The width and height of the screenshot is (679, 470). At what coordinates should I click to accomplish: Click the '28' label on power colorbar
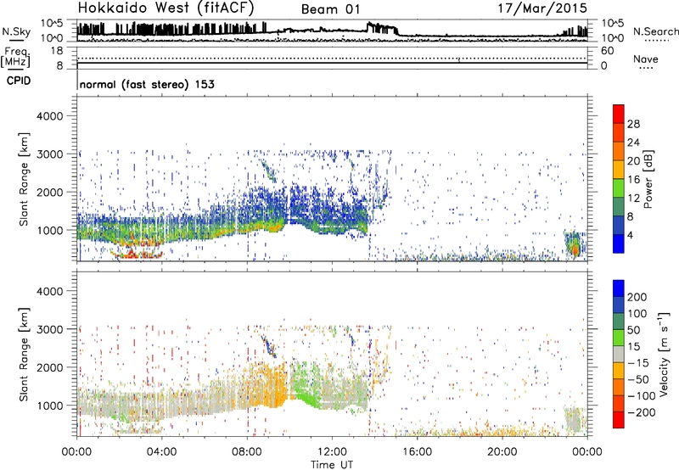point(633,124)
